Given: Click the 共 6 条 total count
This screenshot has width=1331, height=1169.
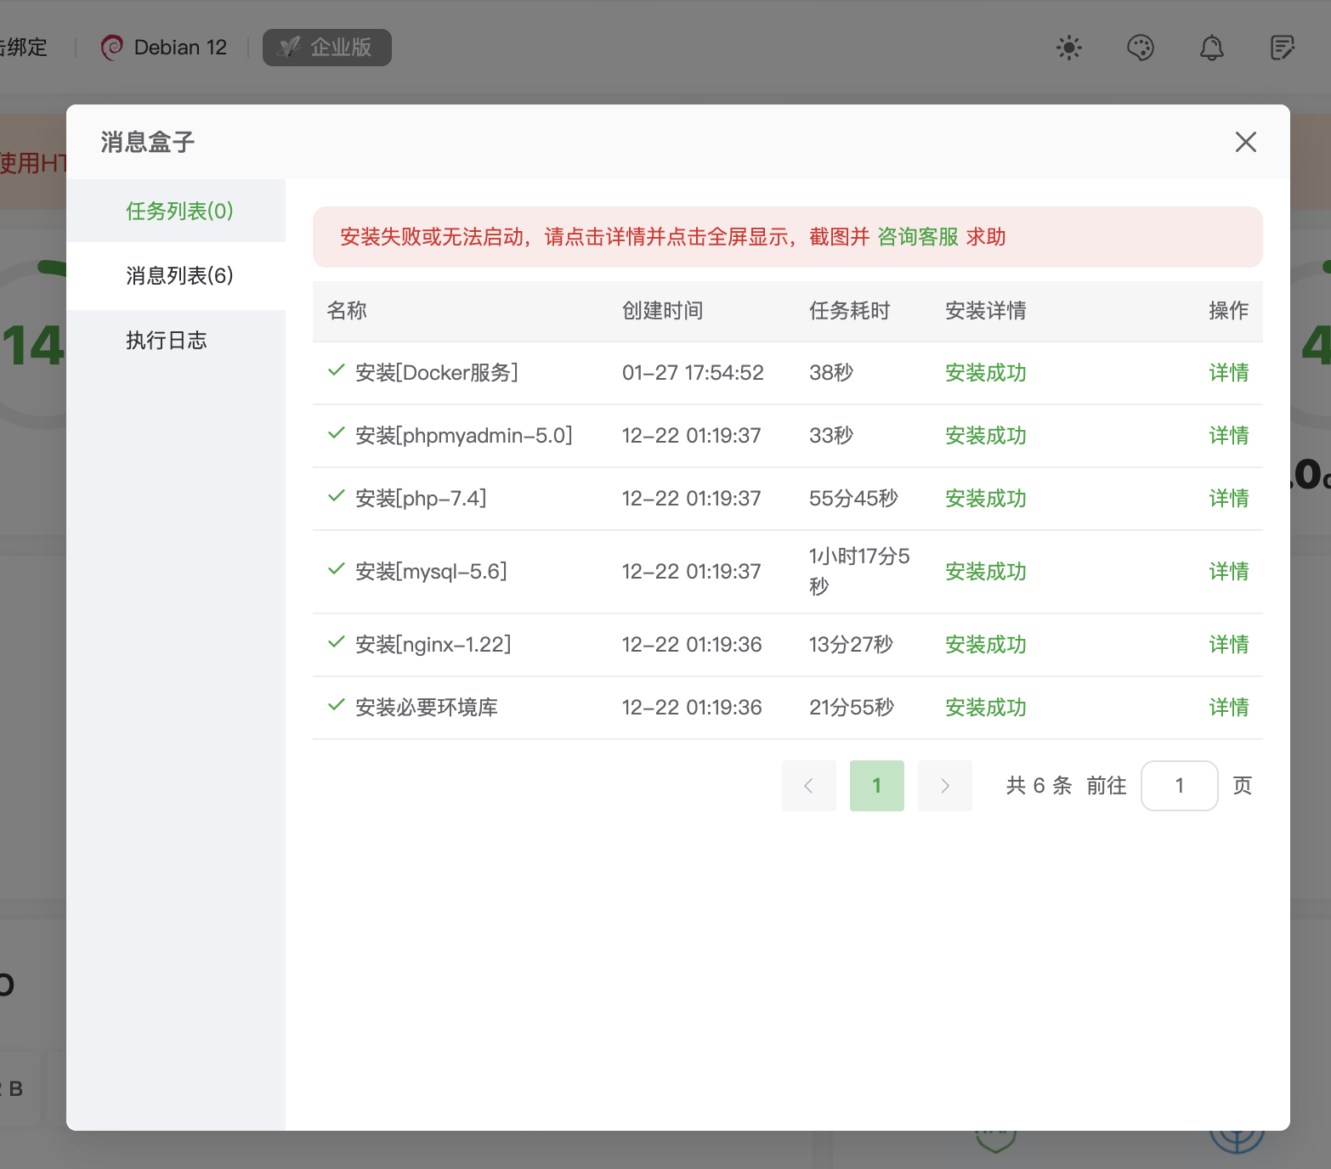Looking at the screenshot, I should pyautogui.click(x=1039, y=786).
